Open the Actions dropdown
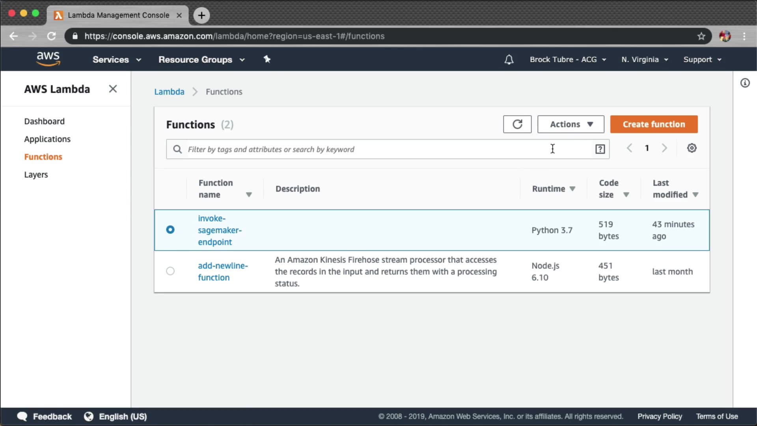Viewport: 757px width, 426px height. (571, 124)
